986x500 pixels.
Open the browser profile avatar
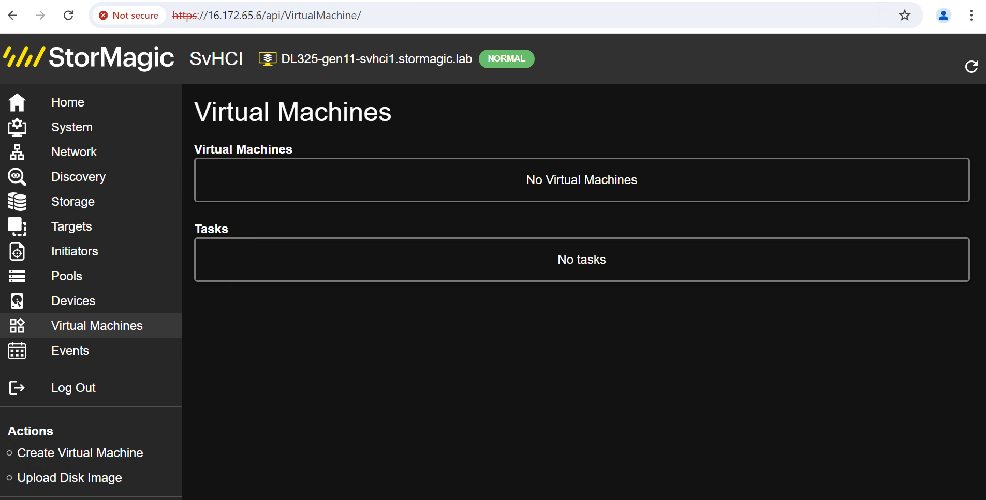click(x=944, y=16)
